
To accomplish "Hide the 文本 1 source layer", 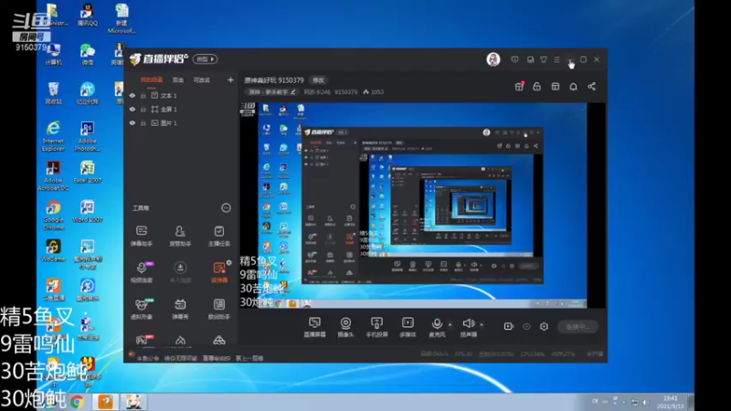I will pos(132,96).
